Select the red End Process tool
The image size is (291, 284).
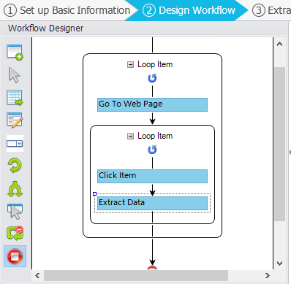tap(15, 256)
